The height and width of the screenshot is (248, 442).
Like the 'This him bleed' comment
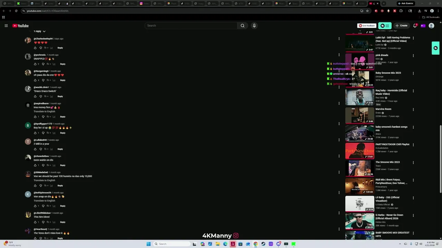point(35,222)
